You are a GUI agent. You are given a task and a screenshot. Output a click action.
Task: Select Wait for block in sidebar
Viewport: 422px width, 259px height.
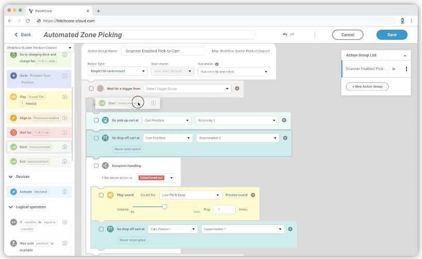point(36,133)
